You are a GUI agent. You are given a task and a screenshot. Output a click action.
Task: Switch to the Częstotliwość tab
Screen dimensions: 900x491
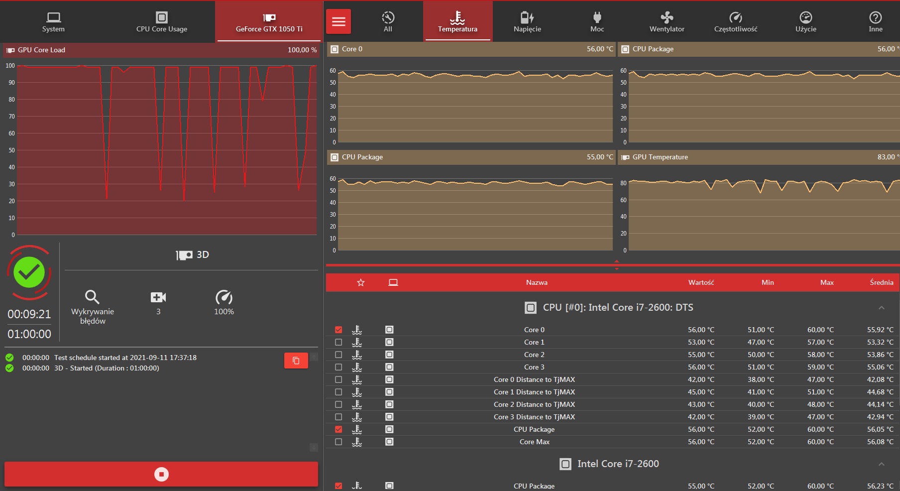736,21
